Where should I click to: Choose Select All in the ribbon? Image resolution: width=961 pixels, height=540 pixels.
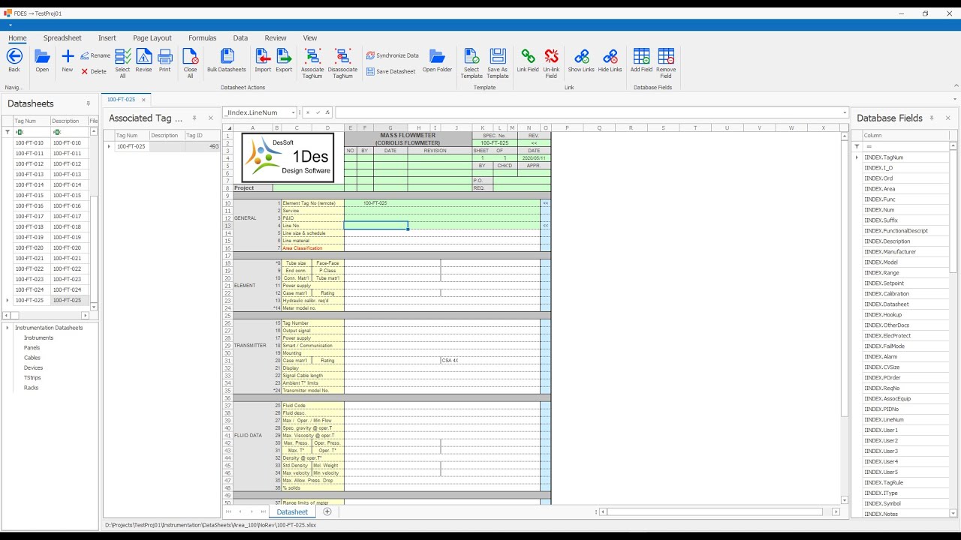click(122, 63)
